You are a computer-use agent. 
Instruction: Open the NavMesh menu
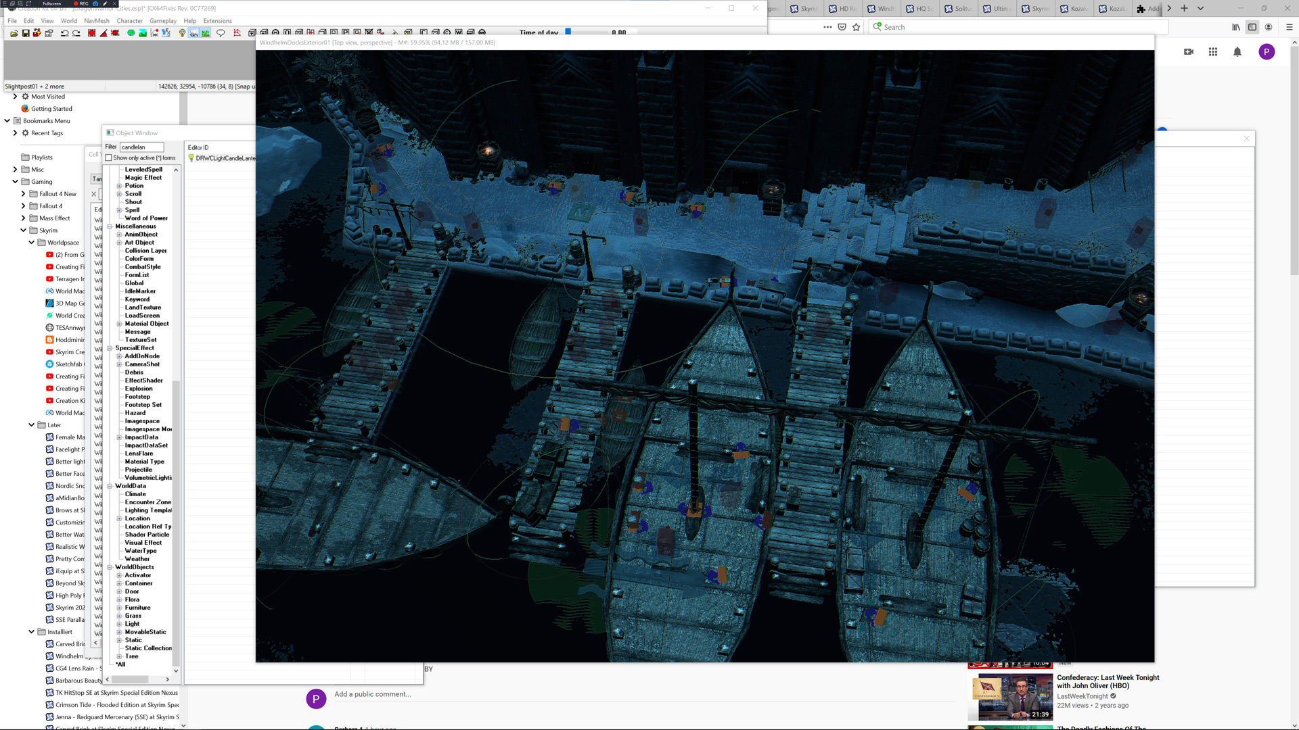tap(96, 21)
